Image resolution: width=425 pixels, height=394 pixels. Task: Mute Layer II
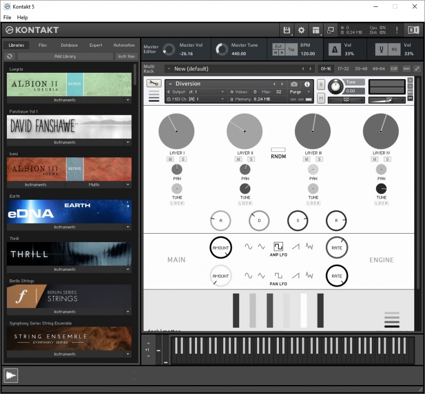238,159
